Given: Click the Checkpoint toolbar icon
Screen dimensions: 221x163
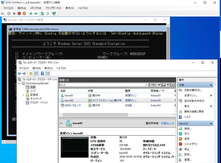Looking at the screenshot, I should pos(42,14).
